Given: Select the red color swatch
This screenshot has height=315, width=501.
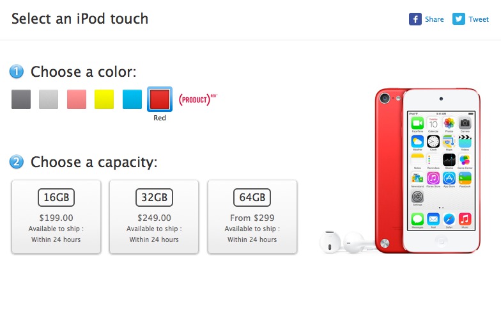Looking at the screenshot, I should (160, 99).
